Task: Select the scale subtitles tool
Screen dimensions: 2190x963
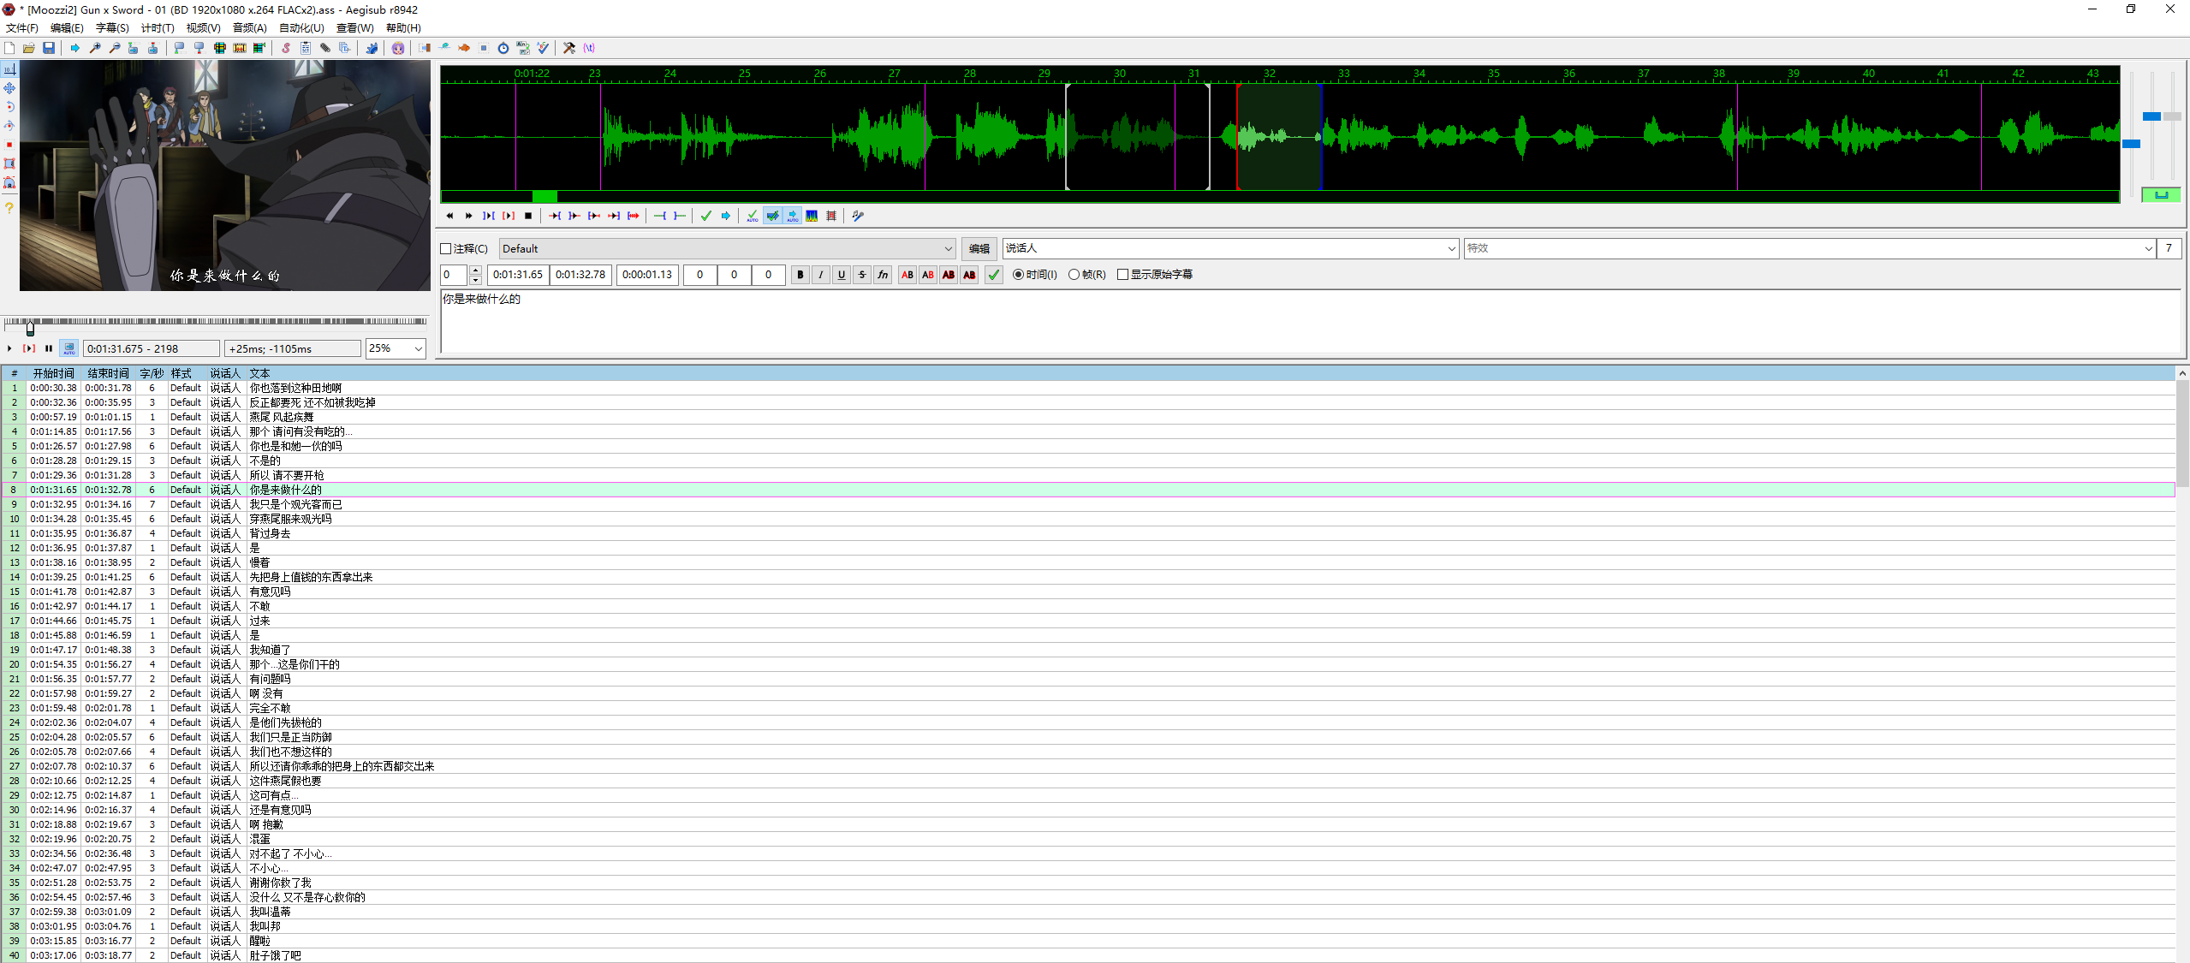Action: (x=9, y=145)
